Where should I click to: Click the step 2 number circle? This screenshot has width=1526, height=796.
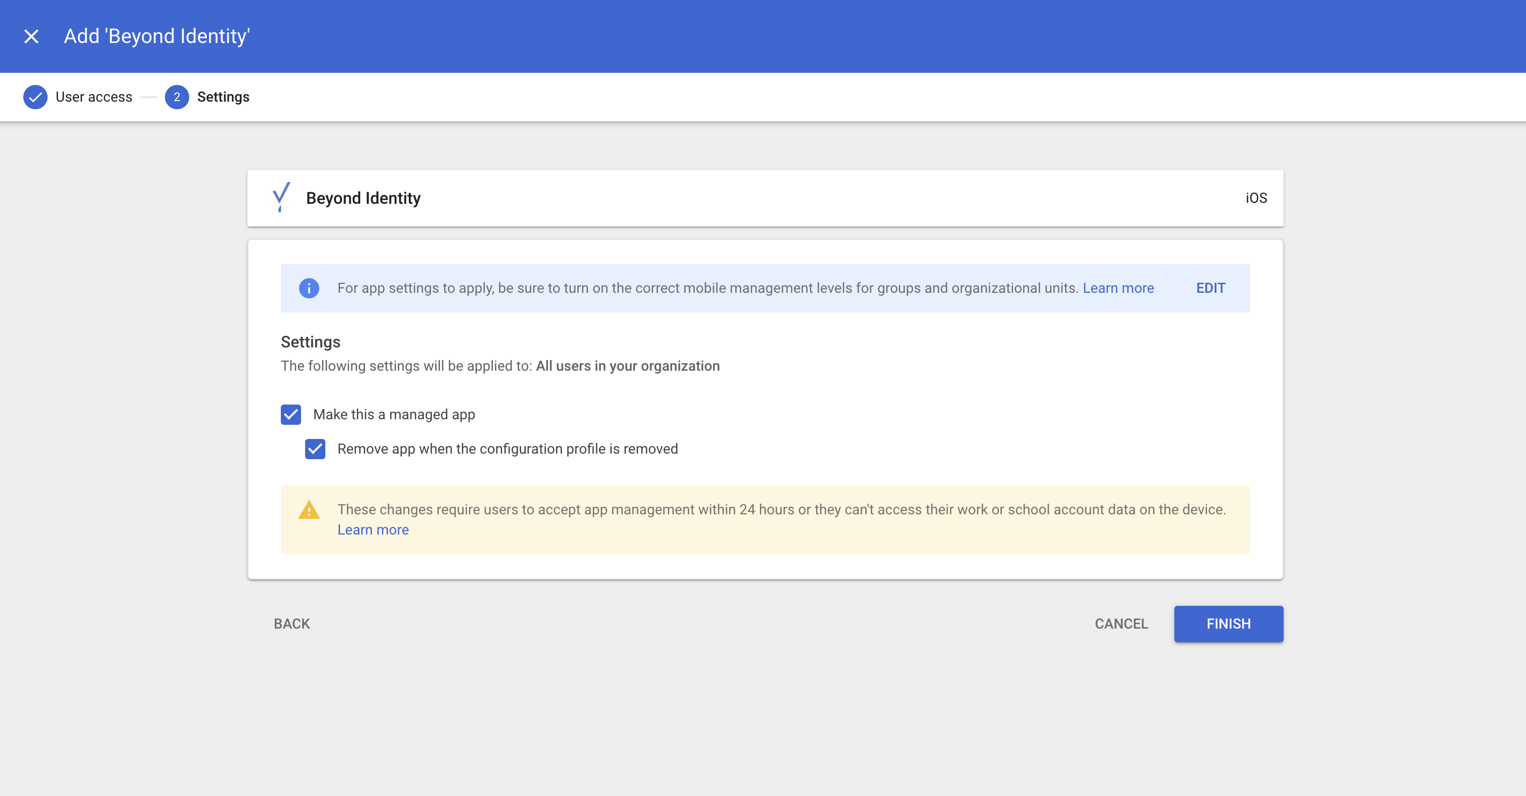pyautogui.click(x=177, y=97)
